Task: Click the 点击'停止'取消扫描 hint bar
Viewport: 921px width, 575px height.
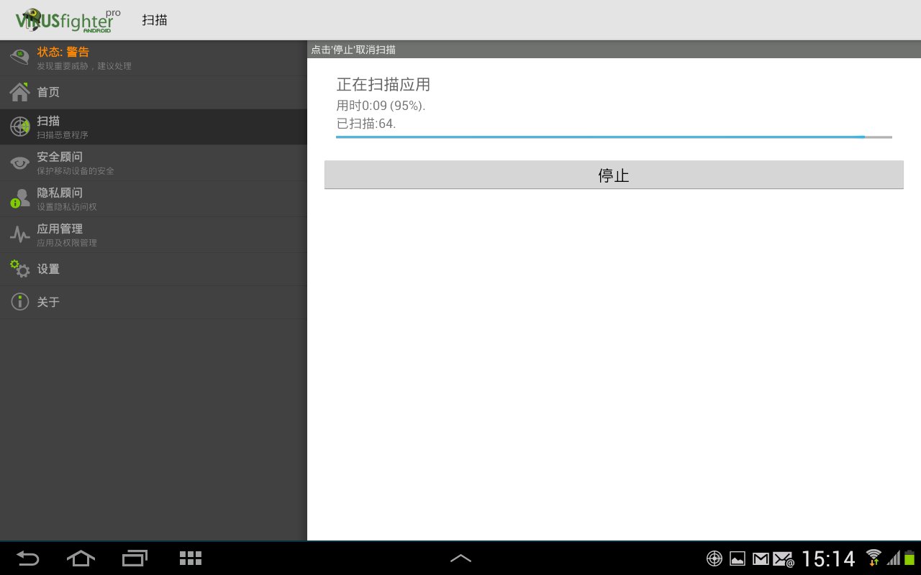Action: (x=614, y=50)
